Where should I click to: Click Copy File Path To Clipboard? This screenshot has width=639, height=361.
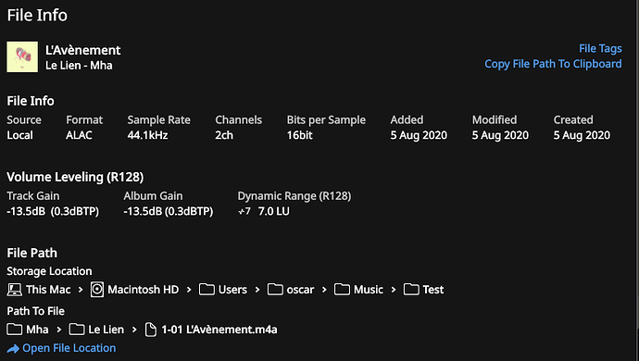click(553, 64)
